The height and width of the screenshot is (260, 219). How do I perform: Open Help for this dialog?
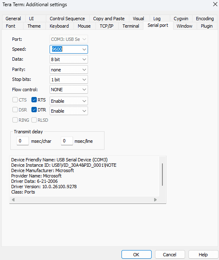[x=203, y=255]
